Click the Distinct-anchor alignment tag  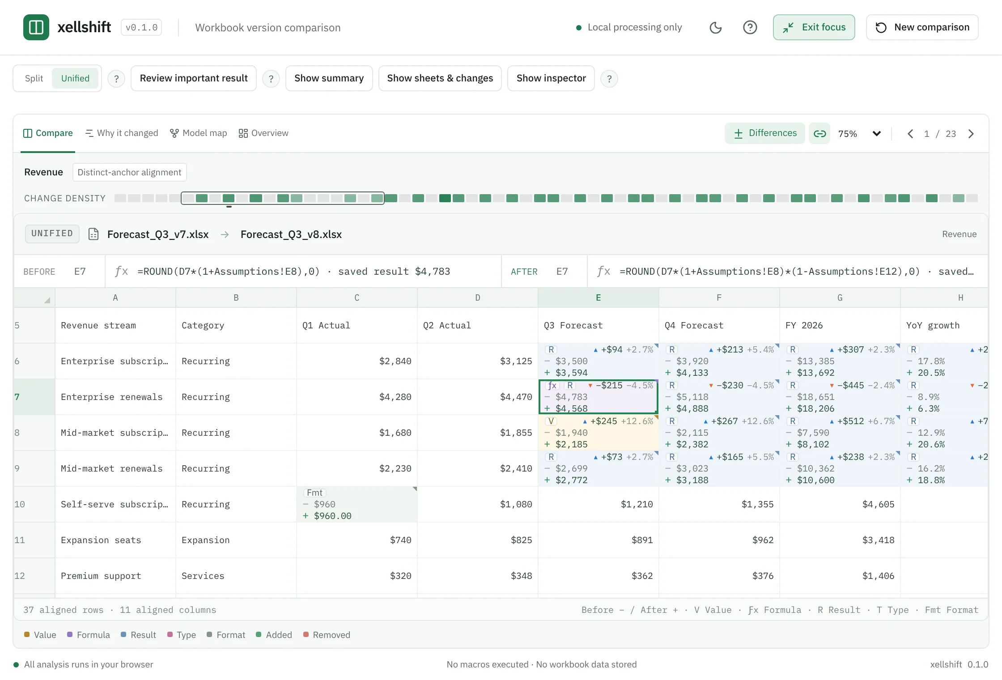click(x=129, y=172)
